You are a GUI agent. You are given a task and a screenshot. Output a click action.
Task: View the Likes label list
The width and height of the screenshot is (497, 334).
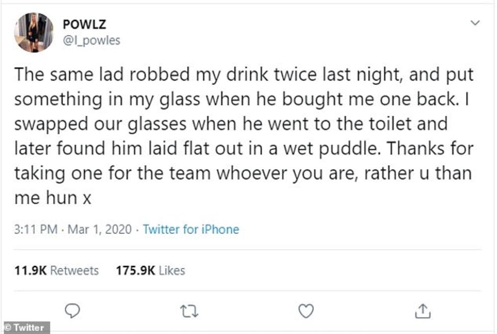coord(173,270)
